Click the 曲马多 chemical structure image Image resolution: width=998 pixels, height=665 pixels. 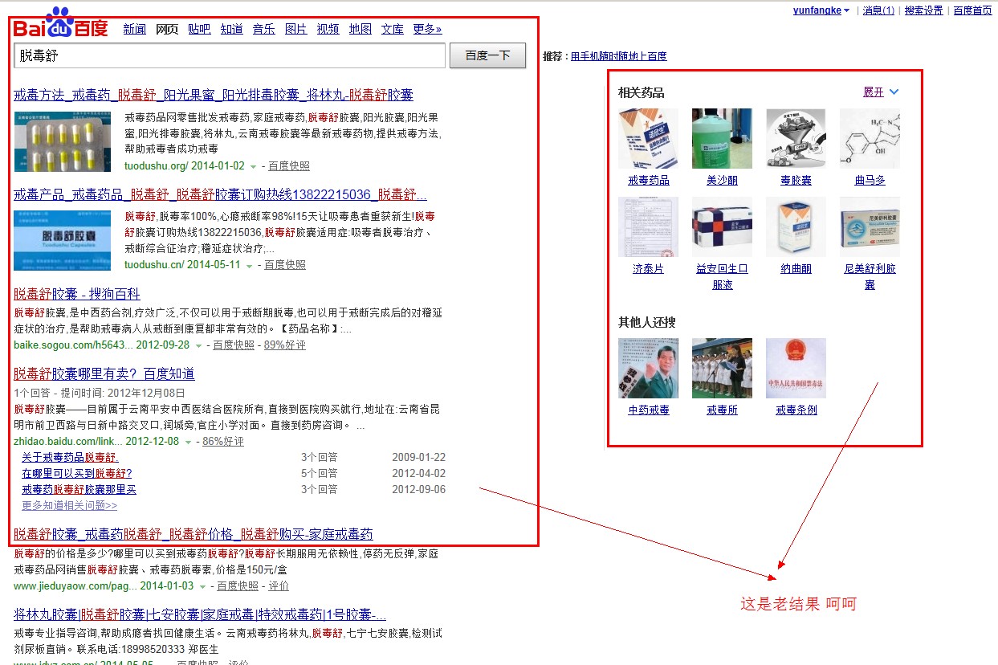870,139
